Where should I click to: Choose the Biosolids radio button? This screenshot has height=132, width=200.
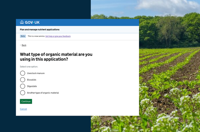point(23,80)
